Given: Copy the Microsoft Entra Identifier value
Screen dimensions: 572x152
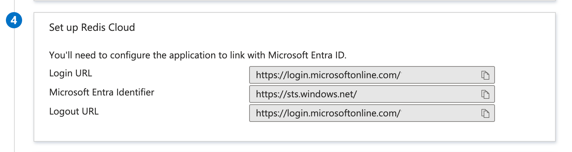Looking at the screenshot, I should coord(485,94).
